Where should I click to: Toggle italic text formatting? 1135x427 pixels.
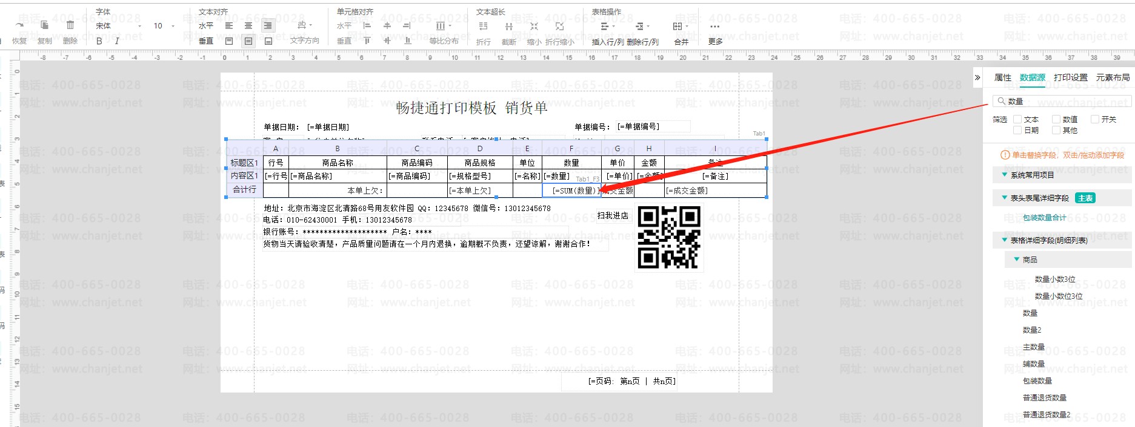[x=117, y=41]
